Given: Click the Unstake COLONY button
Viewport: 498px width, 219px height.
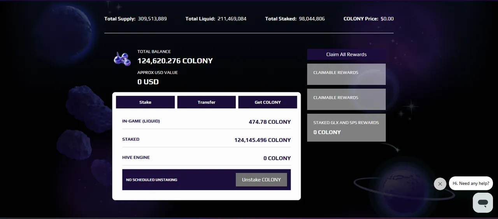Looking at the screenshot, I should 261,180.
